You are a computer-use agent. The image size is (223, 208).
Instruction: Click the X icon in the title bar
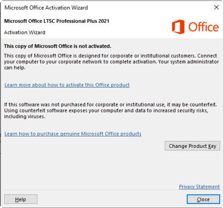coord(216,8)
